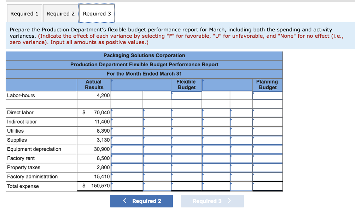Go back using the Required 2 button
362x224 pixels.
[x=141, y=201]
